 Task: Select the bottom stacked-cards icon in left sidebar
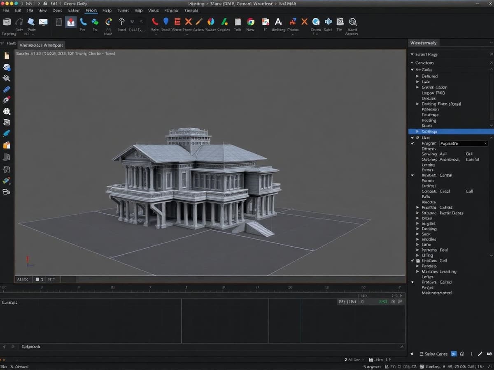(6, 192)
